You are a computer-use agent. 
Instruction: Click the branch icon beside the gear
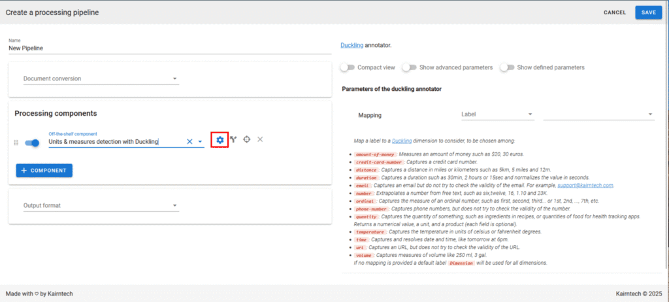click(233, 140)
